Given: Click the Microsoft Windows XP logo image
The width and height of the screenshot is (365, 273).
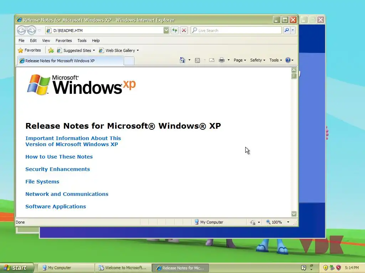Looking at the screenshot, I should [81, 85].
